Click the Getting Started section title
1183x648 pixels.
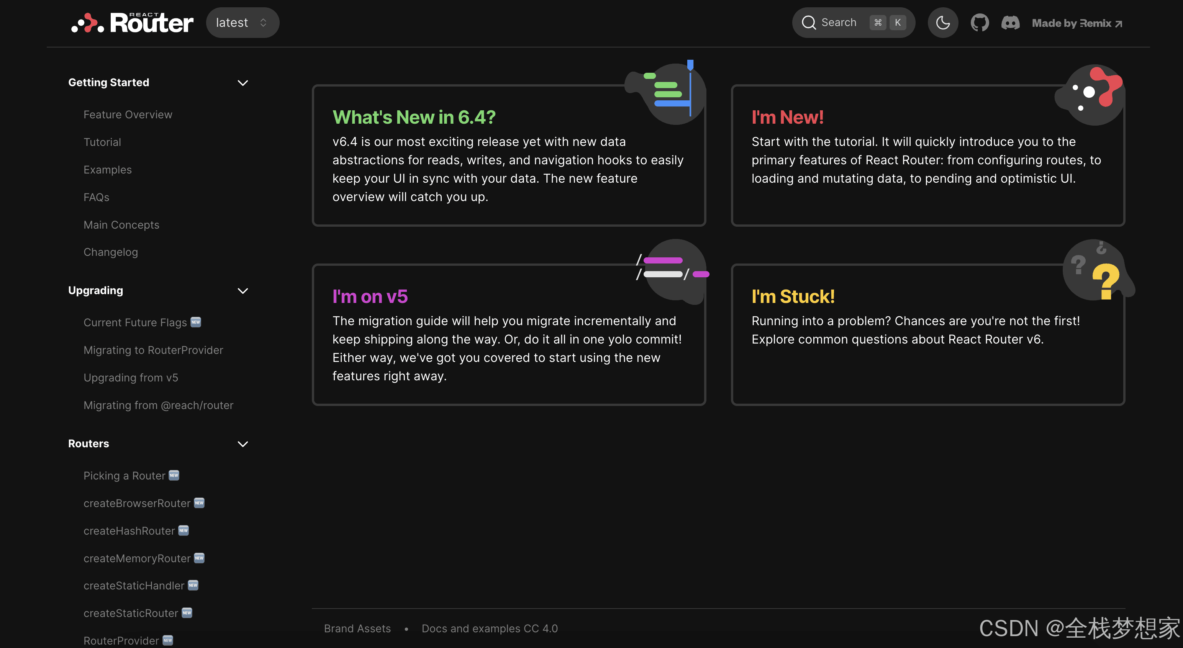point(108,82)
